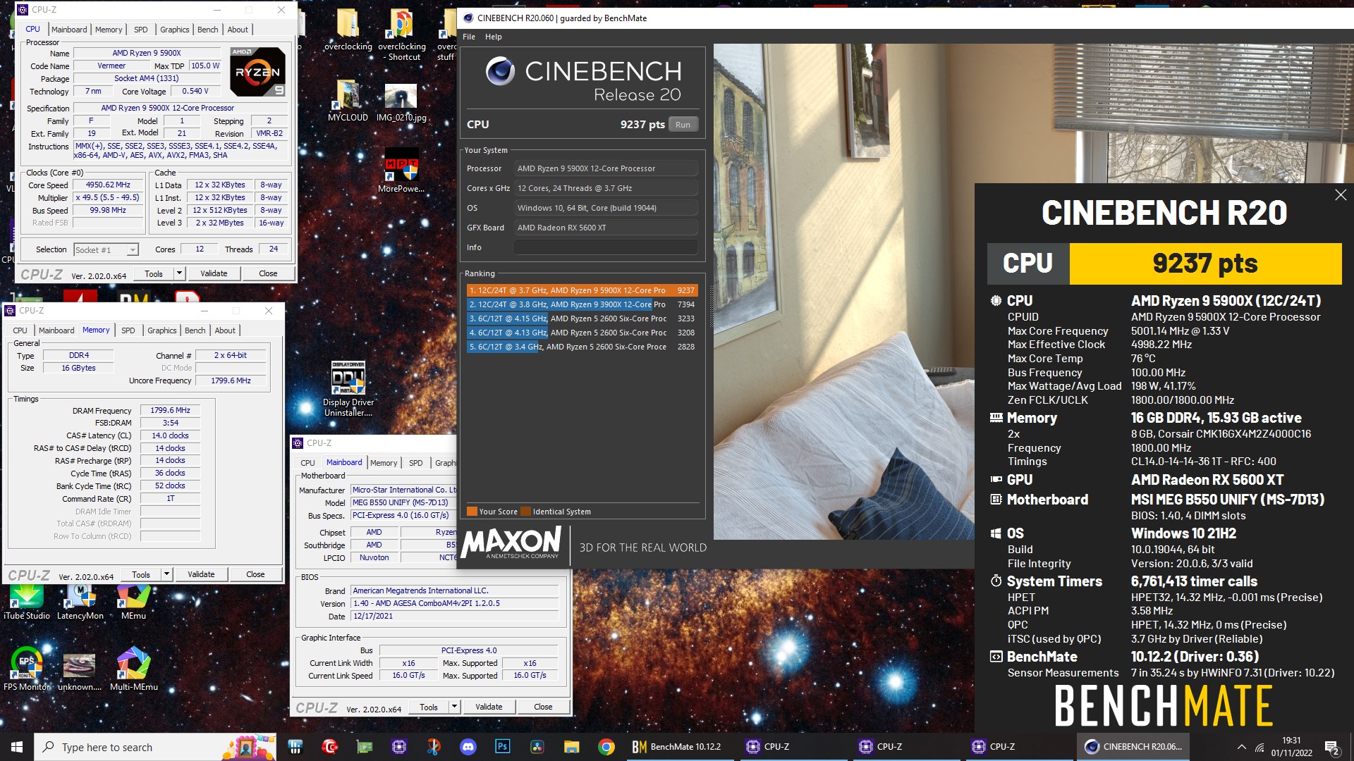Close the BenchMate results overlay with X
This screenshot has height=761, width=1354.
point(1341,195)
